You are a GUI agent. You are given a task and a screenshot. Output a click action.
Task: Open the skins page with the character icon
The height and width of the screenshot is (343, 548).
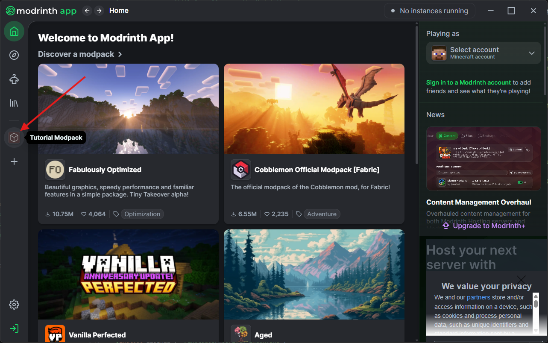14,79
